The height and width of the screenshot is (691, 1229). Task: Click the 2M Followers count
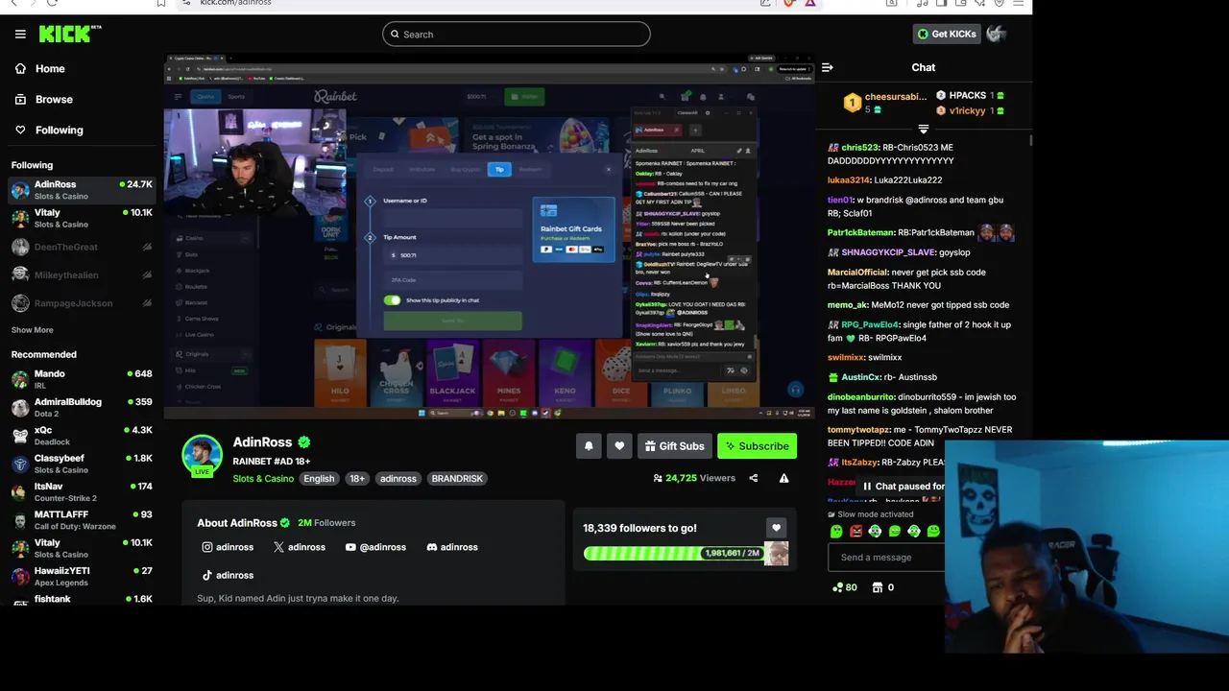pyautogui.click(x=326, y=523)
